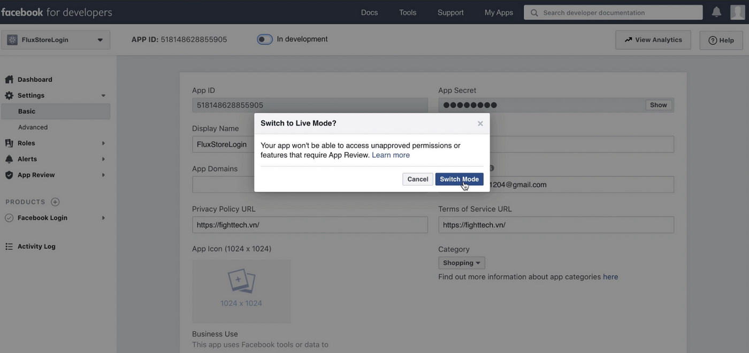This screenshot has width=749, height=353.
Task: Show the App Secret
Action: click(658, 105)
